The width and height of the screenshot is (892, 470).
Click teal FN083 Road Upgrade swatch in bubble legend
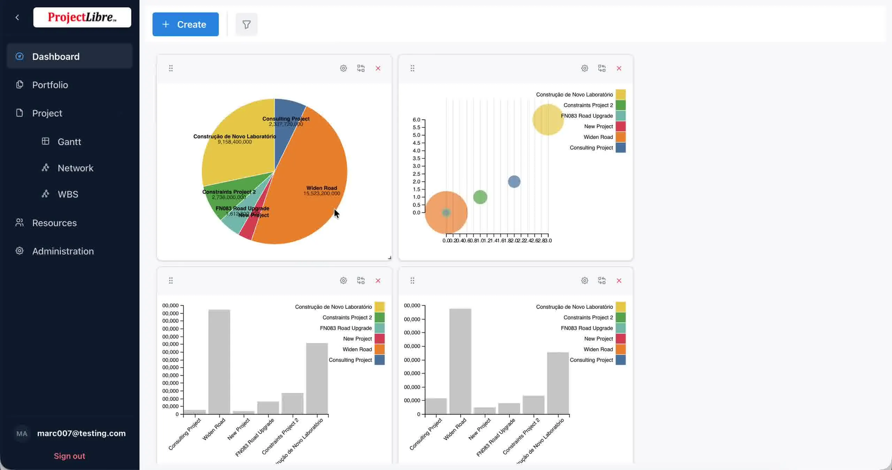[x=620, y=116]
